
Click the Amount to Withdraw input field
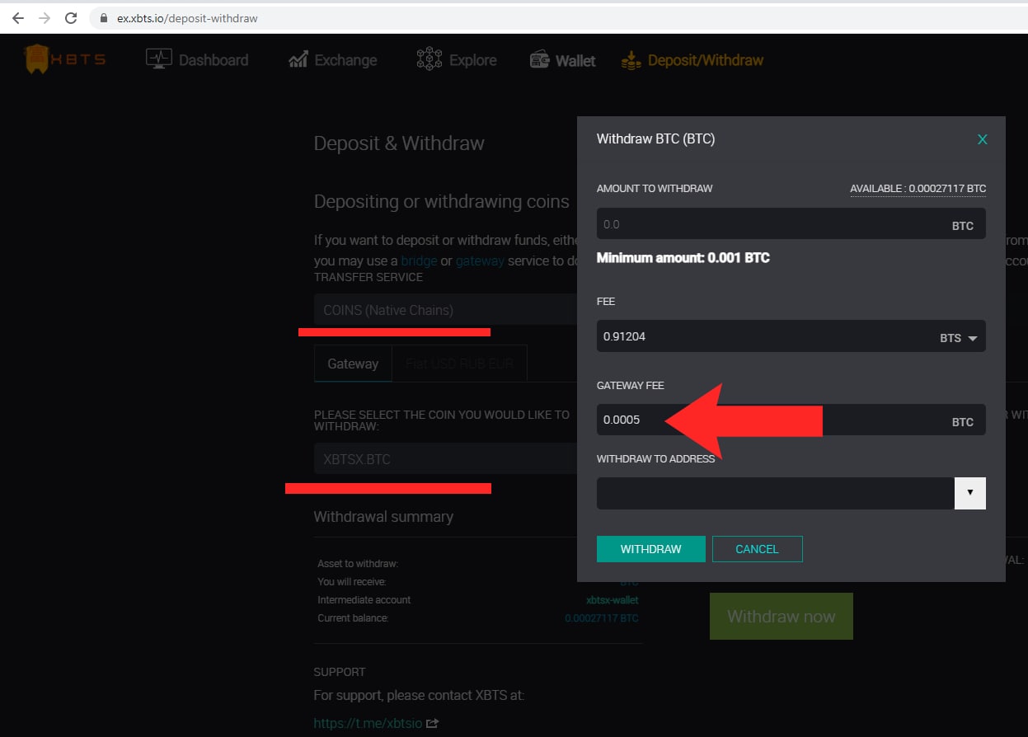(x=791, y=223)
